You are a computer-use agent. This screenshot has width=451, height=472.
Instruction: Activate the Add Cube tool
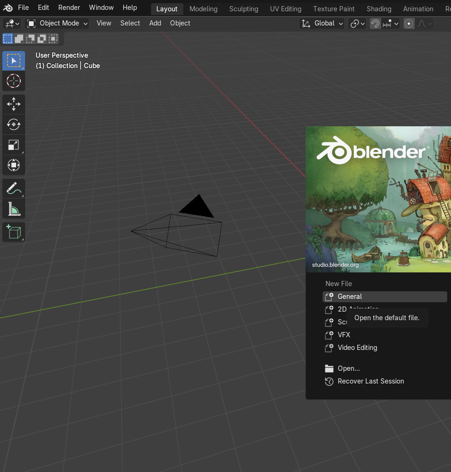[14, 232]
